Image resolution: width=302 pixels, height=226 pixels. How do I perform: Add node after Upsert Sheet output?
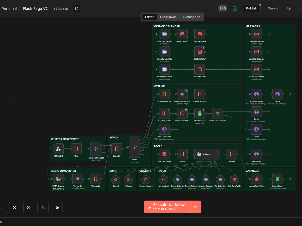(x=290, y=179)
